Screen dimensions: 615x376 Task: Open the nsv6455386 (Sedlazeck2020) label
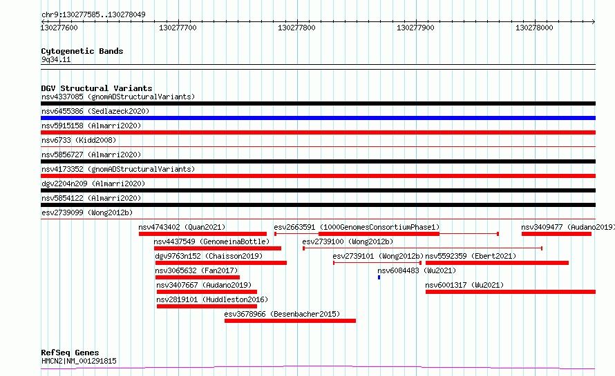pos(95,111)
